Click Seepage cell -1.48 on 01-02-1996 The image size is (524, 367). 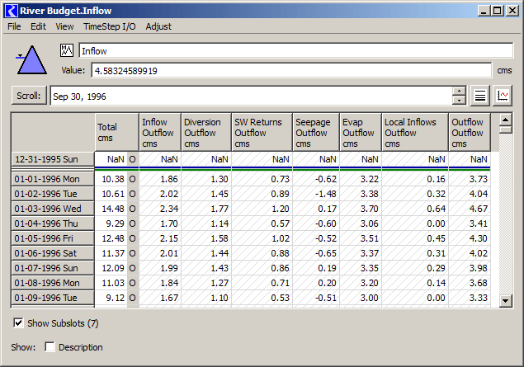316,194
